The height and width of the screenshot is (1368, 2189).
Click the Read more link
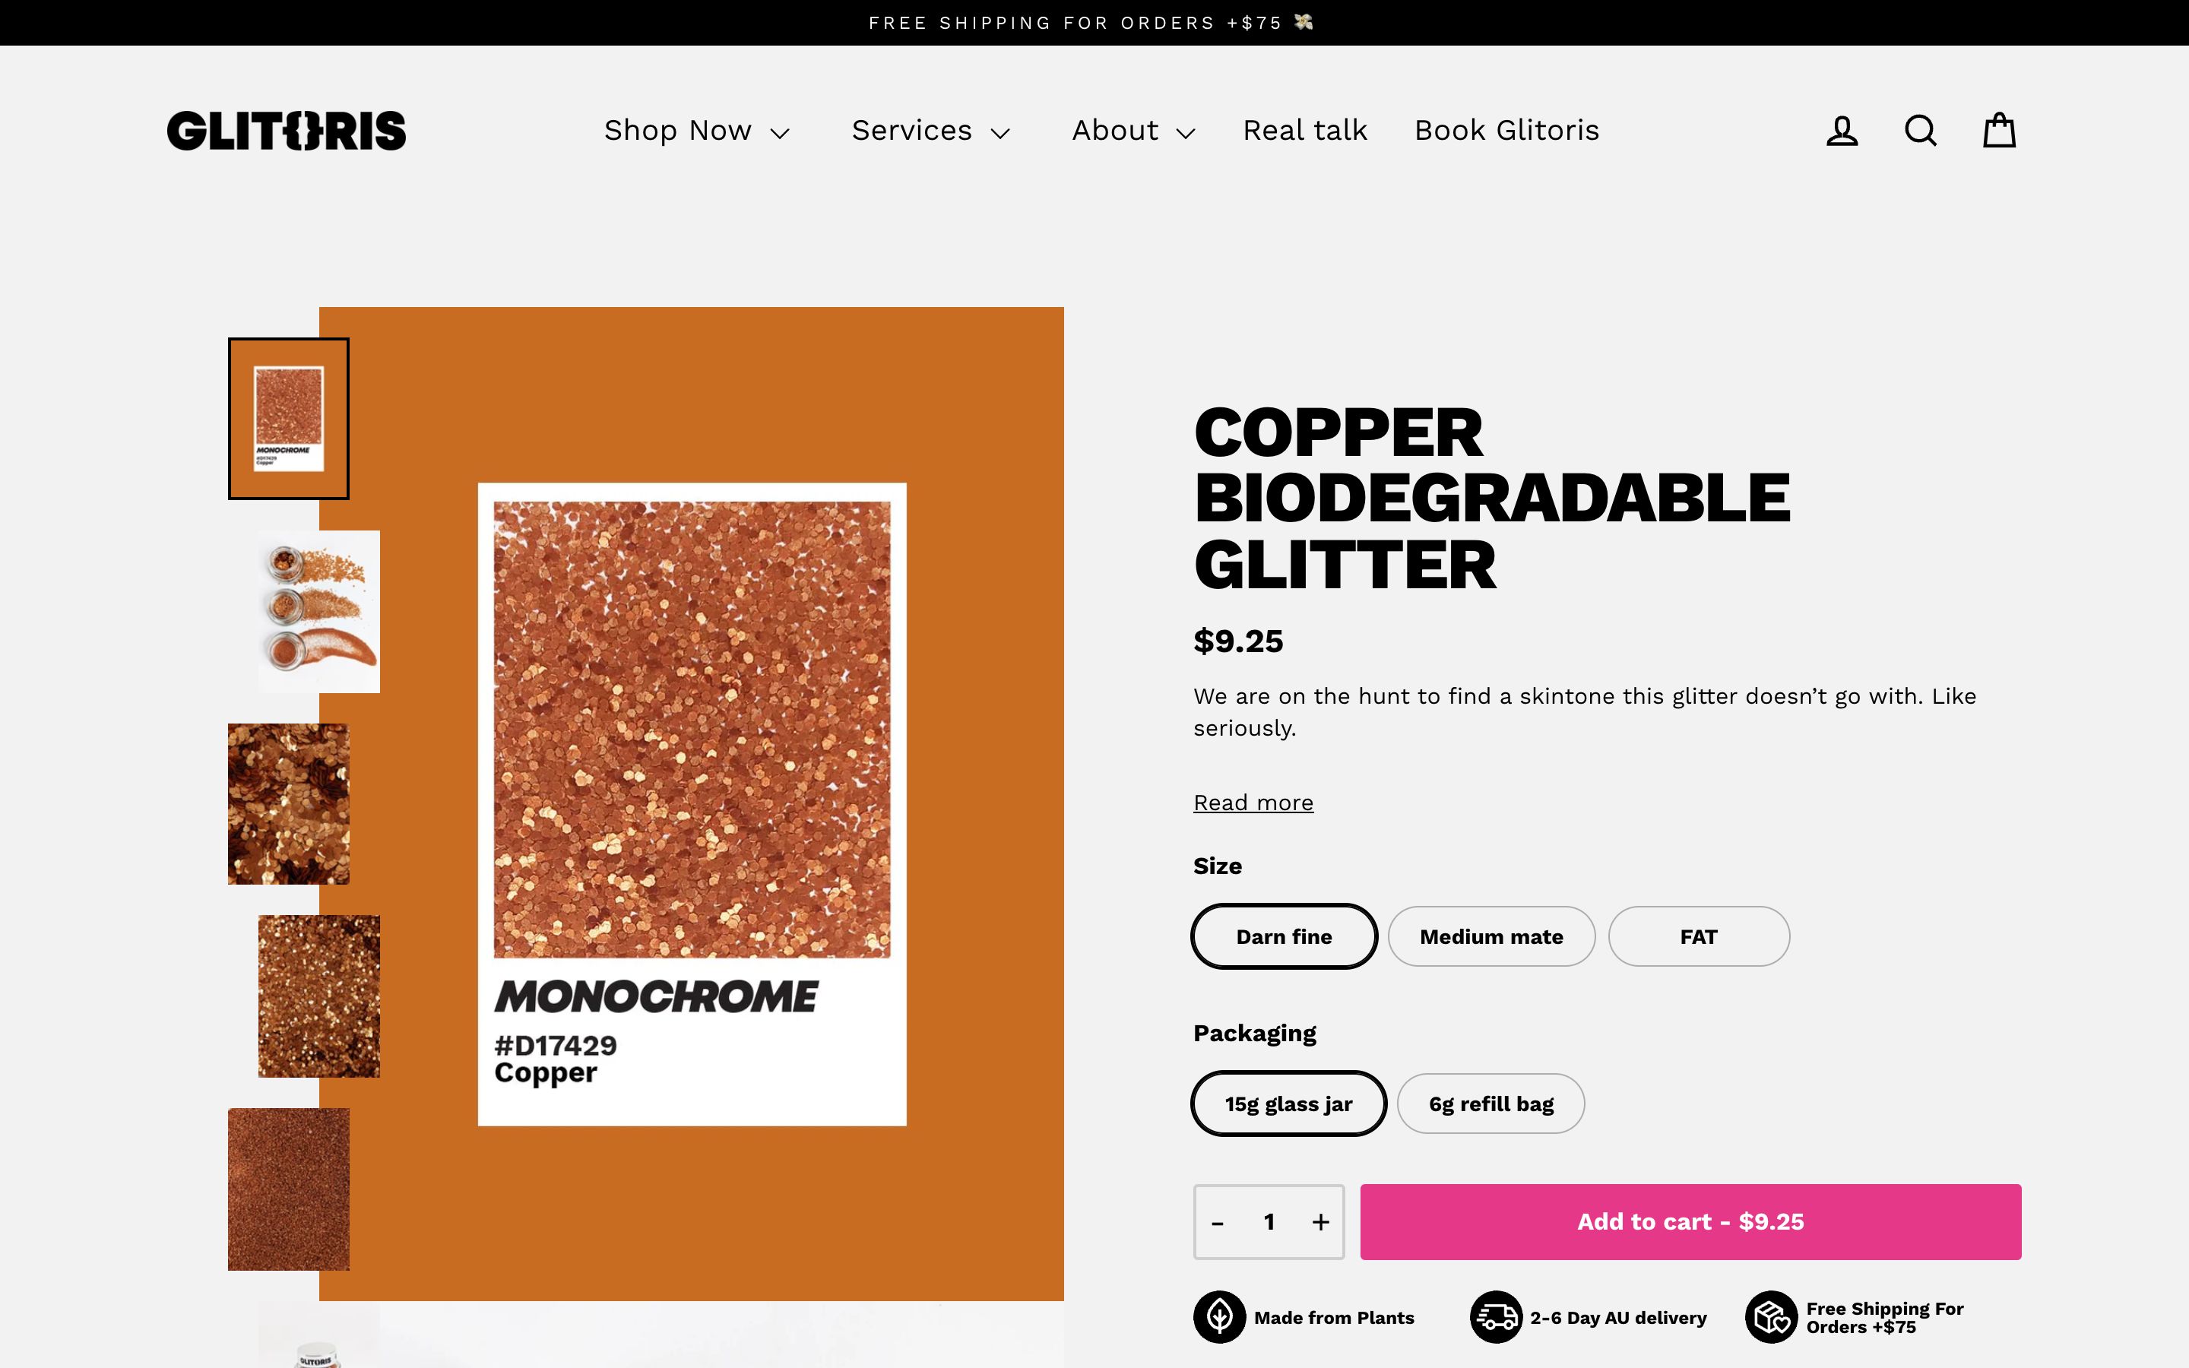1253,802
